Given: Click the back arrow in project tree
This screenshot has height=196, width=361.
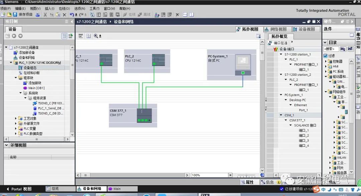Looking at the screenshot, I should tap(14, 36).
